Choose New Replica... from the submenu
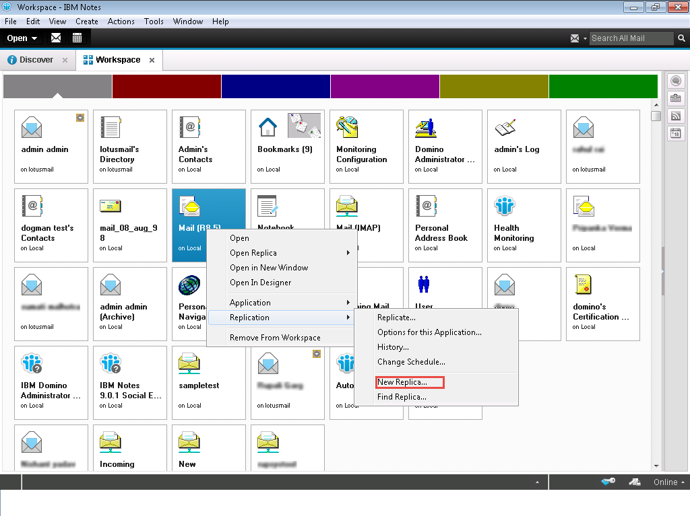 (x=402, y=382)
